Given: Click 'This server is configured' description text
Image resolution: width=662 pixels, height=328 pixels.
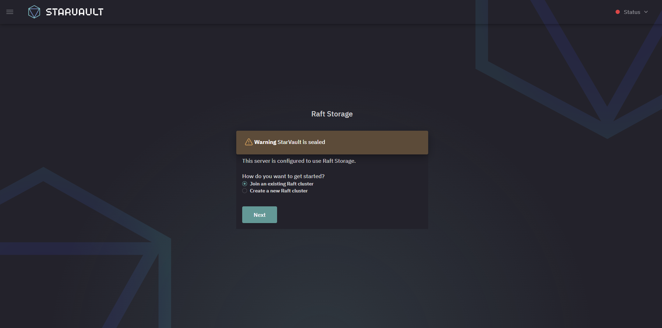Looking at the screenshot, I should (x=299, y=161).
